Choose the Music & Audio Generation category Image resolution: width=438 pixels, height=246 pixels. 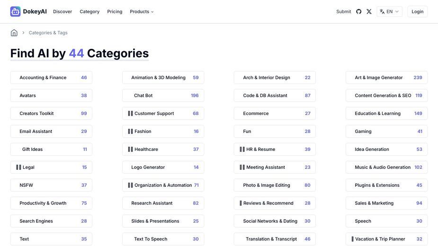tap(386, 167)
